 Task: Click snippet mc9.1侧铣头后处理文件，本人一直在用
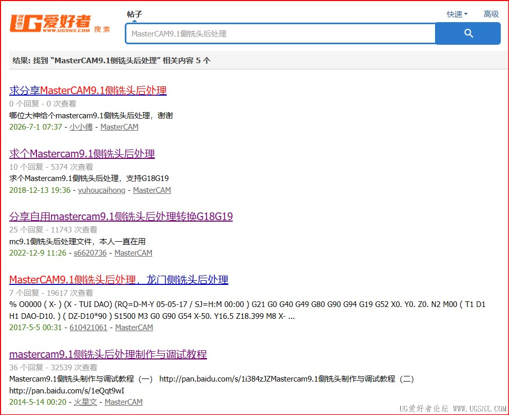coord(78,242)
